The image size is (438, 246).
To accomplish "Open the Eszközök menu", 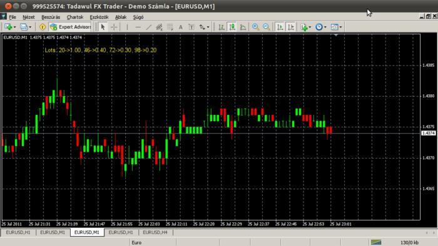I will tap(99, 17).
